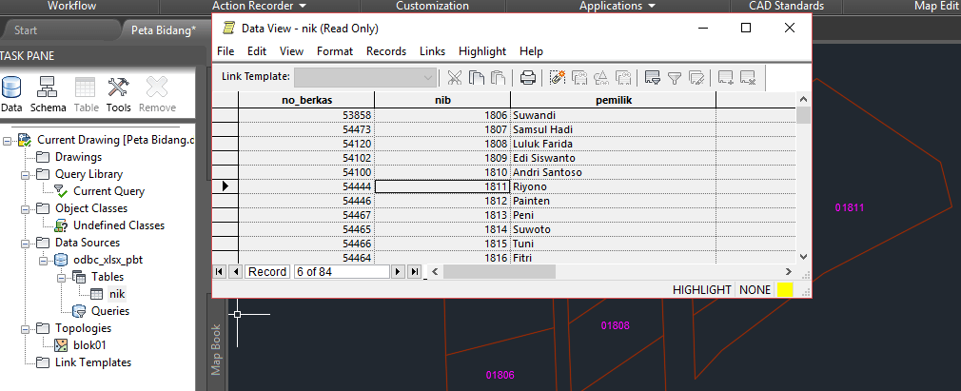Collapse the Topologies node
This screenshot has width=961, height=391.
pyautogui.click(x=26, y=329)
